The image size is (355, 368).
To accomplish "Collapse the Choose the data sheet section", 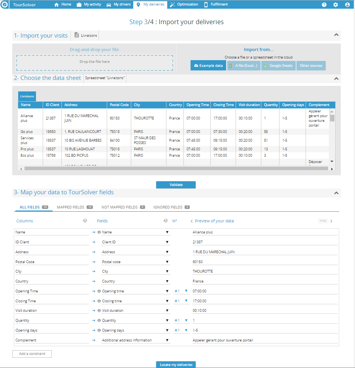I will [336, 79].
